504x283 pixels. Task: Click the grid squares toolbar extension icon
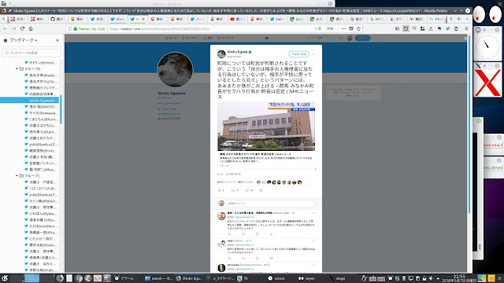click(x=422, y=28)
